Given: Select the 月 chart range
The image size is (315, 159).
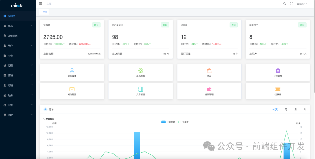Looking at the screenshot, I should [295, 109].
